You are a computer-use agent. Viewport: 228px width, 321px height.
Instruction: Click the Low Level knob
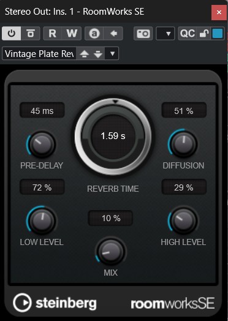[42, 221]
